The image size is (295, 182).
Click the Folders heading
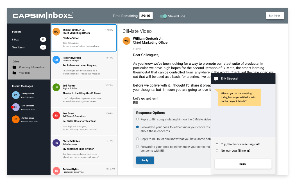[17, 32]
